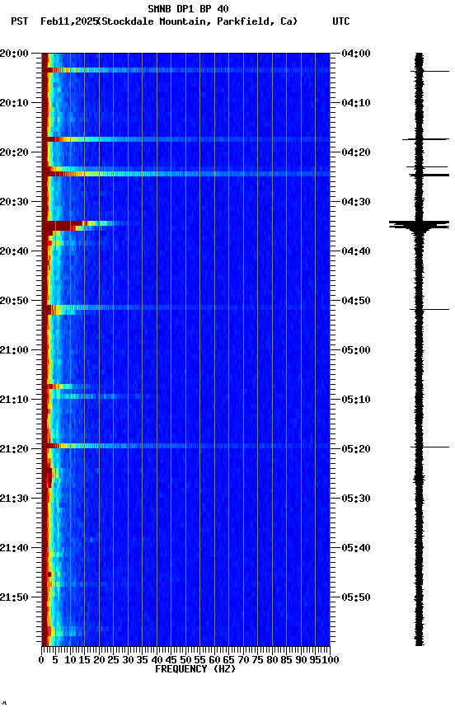Click the 04:50 UTC time label
The height and width of the screenshot is (712, 455).
click(x=356, y=301)
